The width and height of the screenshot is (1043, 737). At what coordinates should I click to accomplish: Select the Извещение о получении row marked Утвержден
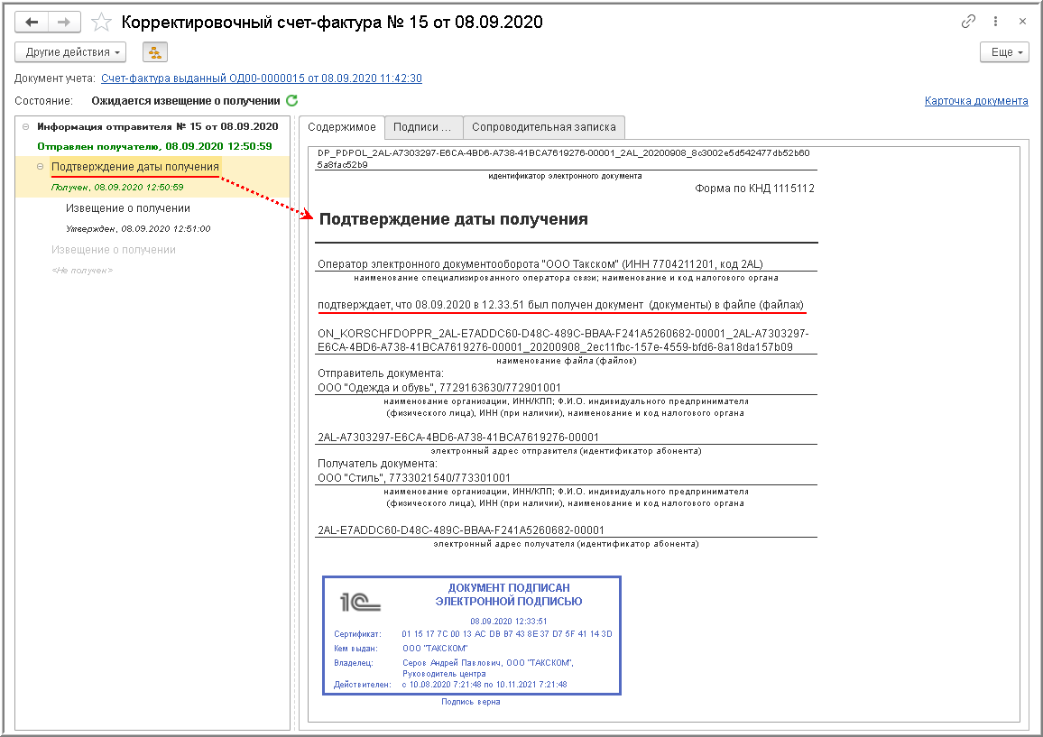(128, 208)
